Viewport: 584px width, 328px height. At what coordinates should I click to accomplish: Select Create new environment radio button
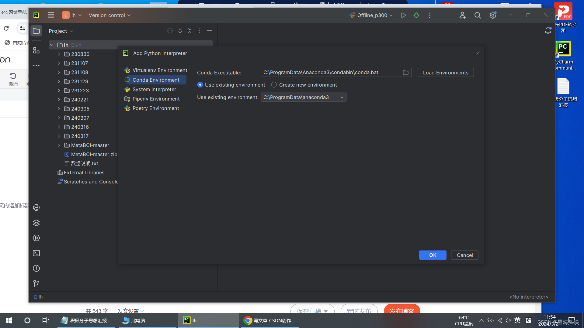(x=274, y=85)
